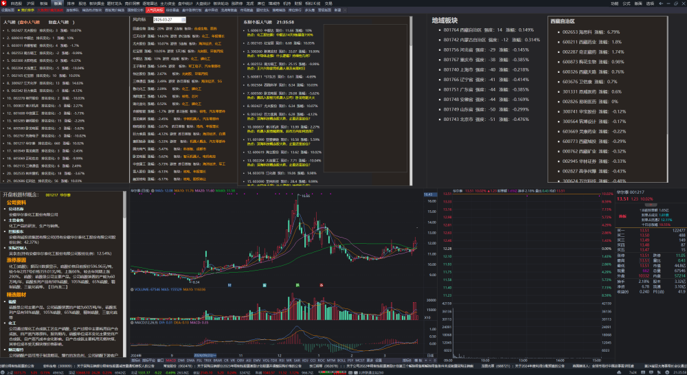Viewport: 687px width, 375px height.
Task: Open the 公式 menu at top right
Action: [627, 3]
